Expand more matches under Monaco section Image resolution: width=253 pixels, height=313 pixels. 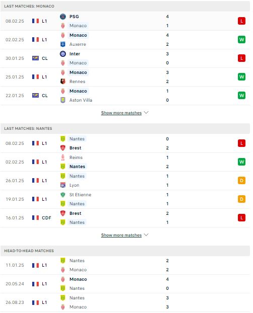(121, 113)
